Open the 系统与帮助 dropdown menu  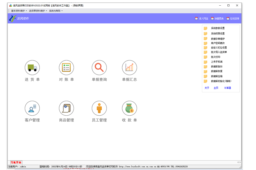(x=56, y=11)
